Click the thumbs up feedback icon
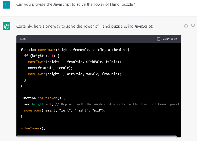 [x=186, y=26]
